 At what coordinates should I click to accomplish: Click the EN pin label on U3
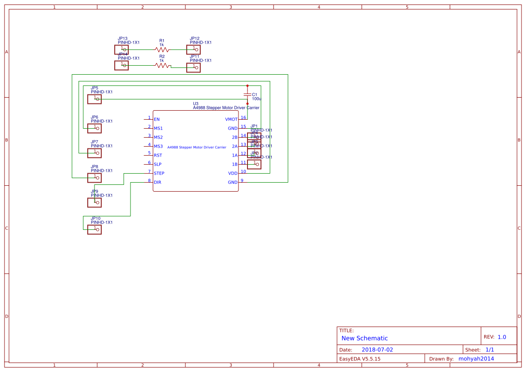157,119
